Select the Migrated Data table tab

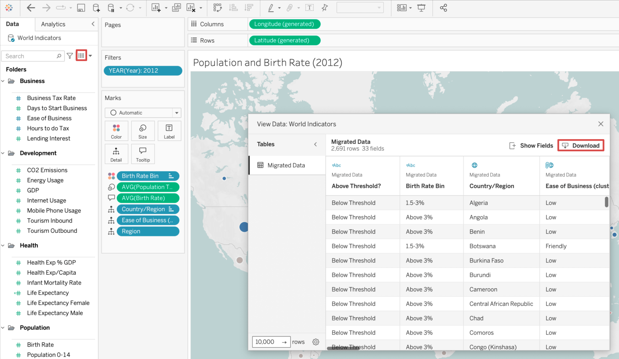(x=287, y=165)
